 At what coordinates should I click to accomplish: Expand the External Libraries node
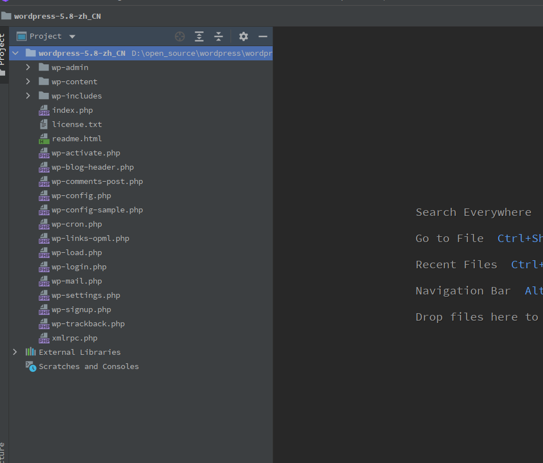click(x=15, y=352)
